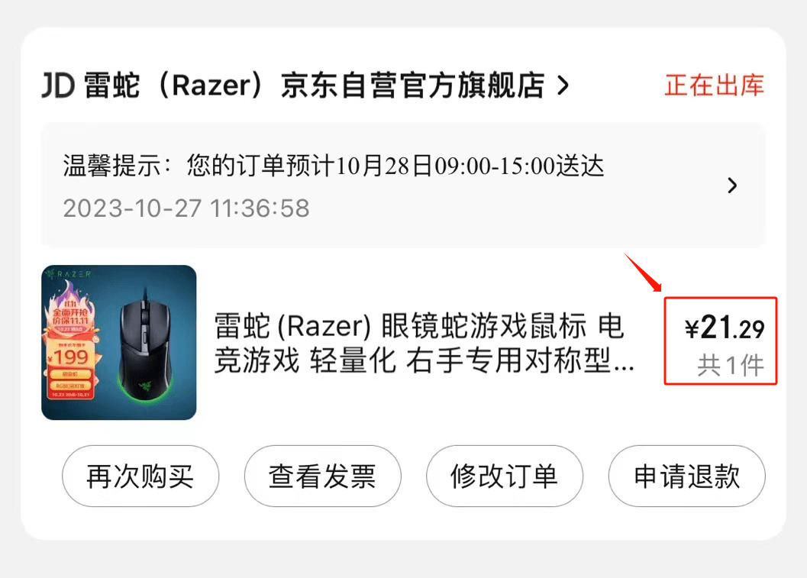The height and width of the screenshot is (578, 807).
Task: Tap the 共1件 item count
Action: coord(731,366)
